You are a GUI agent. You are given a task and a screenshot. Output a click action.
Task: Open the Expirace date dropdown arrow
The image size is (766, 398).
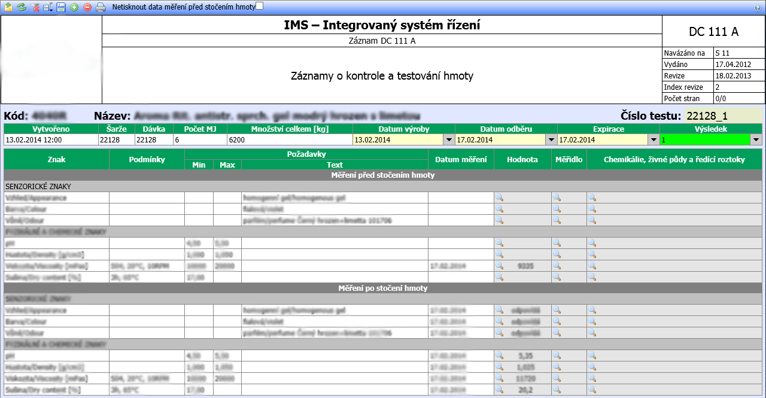653,139
